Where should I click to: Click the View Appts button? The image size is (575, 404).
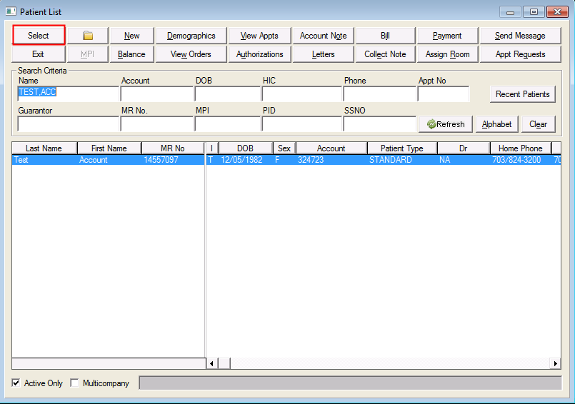point(259,36)
